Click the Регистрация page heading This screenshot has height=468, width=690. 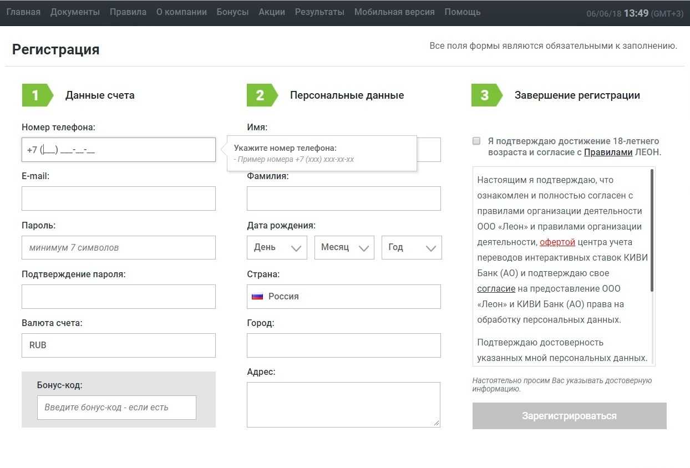55,49
